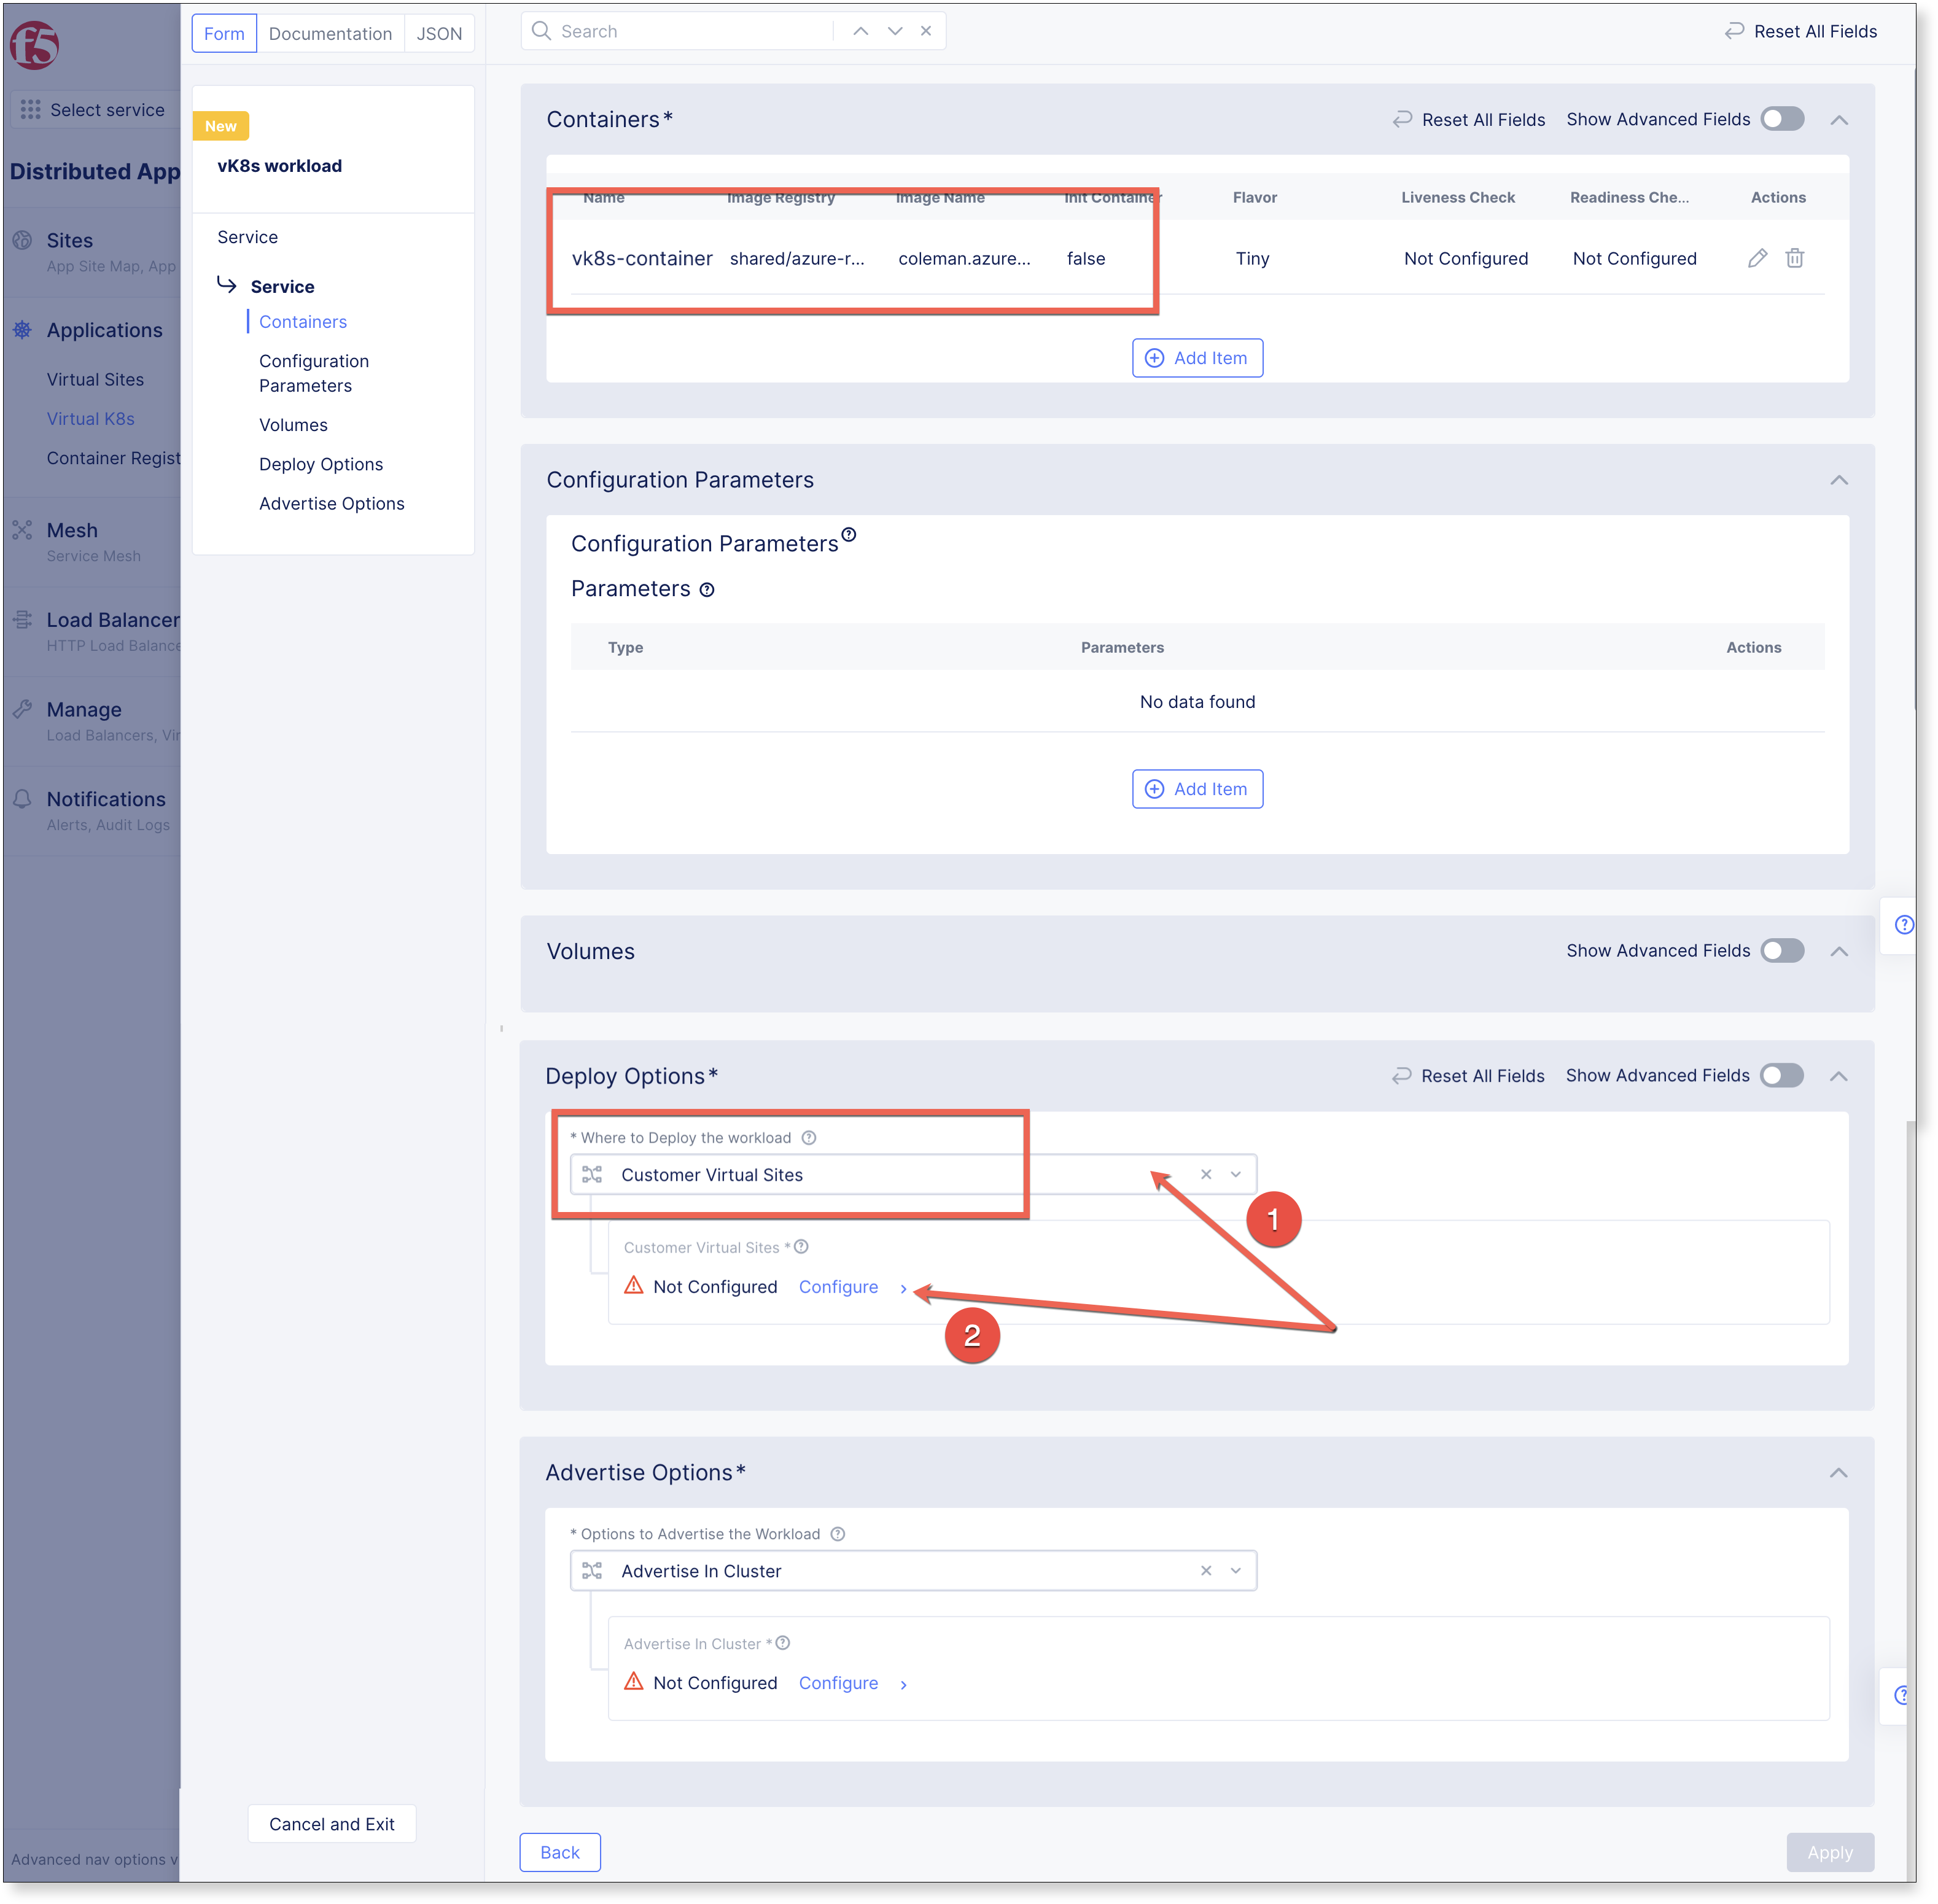1938x1904 pixels.
Task: Switch to the Documentation tab
Action: point(330,33)
